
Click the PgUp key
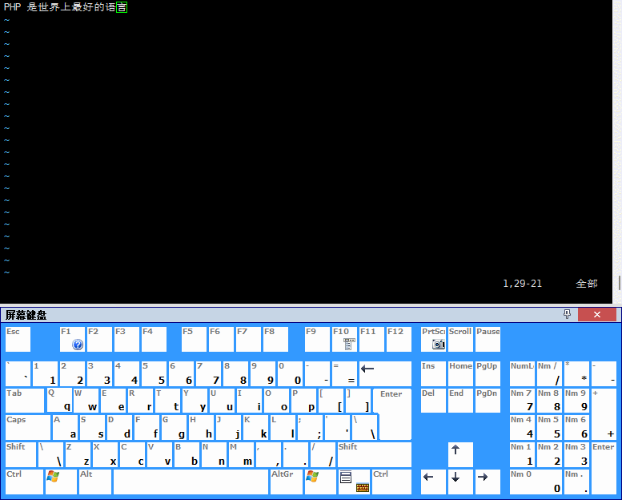(x=488, y=373)
